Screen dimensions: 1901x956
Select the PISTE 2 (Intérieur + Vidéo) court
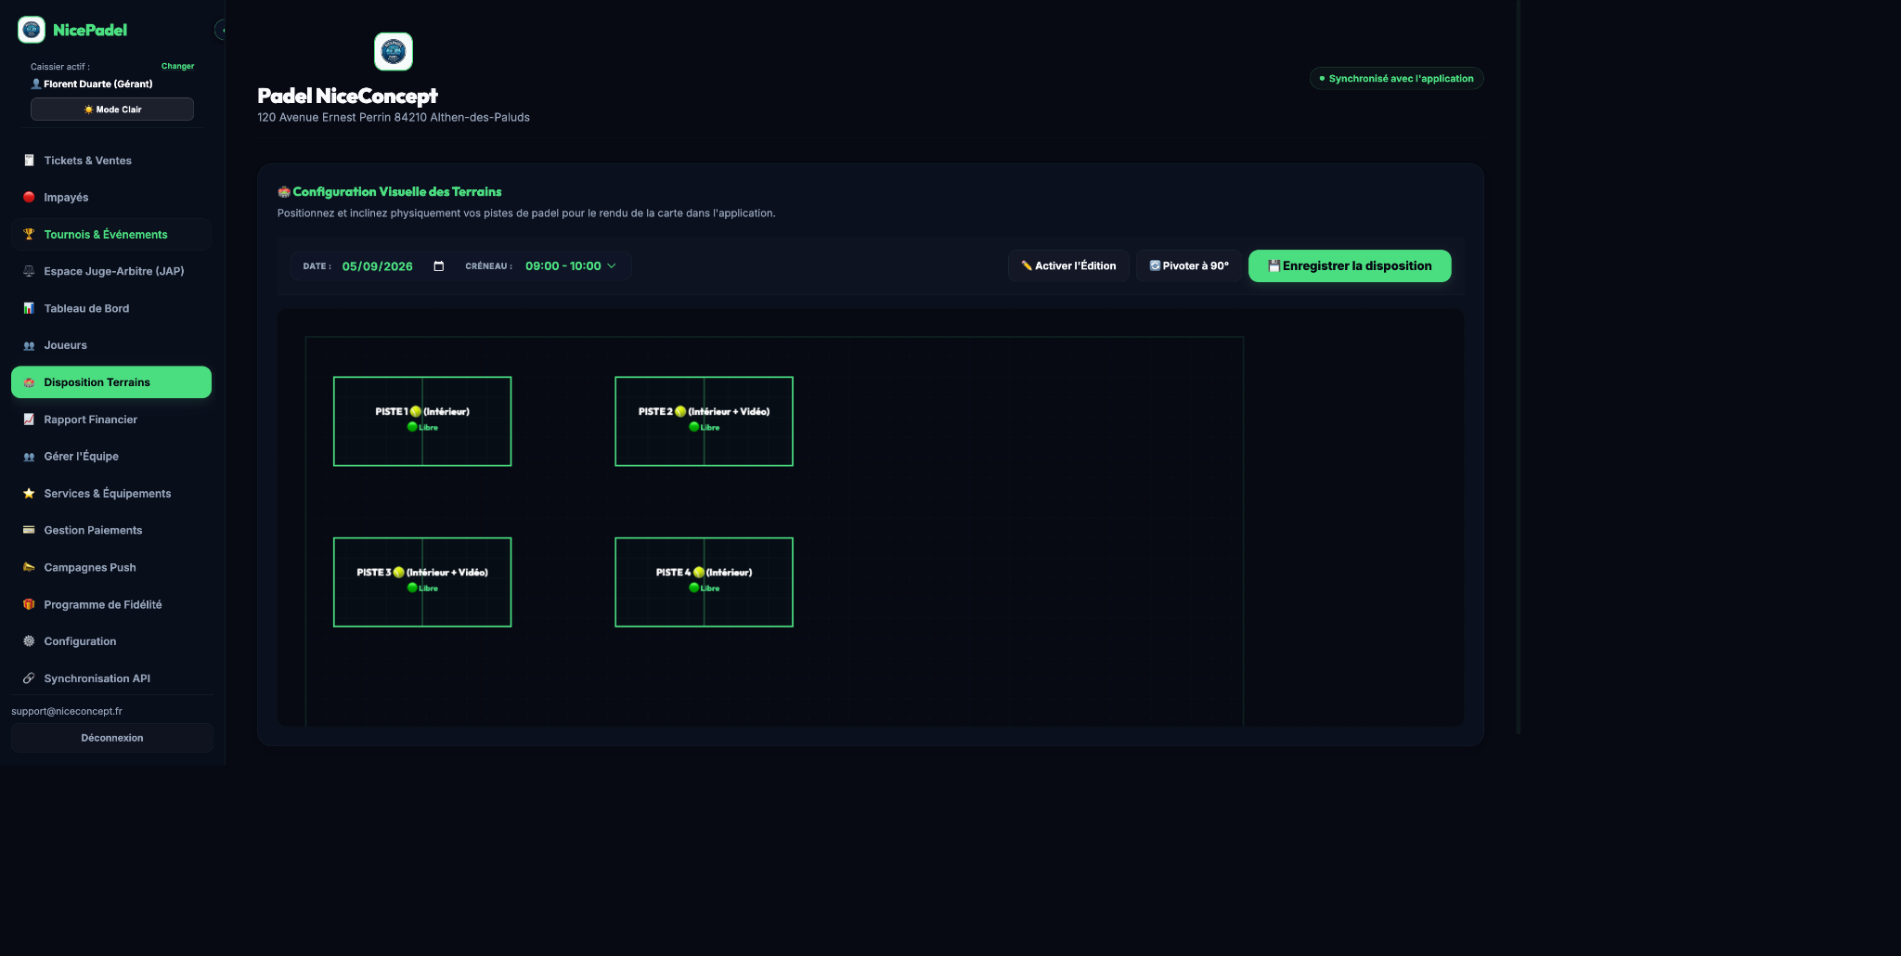point(704,421)
